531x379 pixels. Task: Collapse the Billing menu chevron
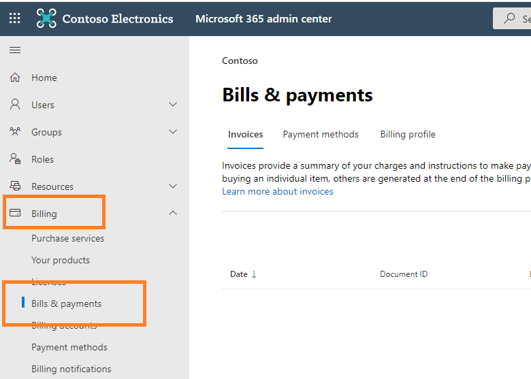(x=173, y=213)
